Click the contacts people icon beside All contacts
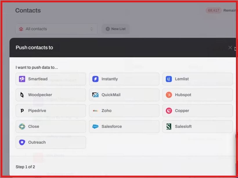The height and width of the screenshot is (178, 238). coord(21,29)
